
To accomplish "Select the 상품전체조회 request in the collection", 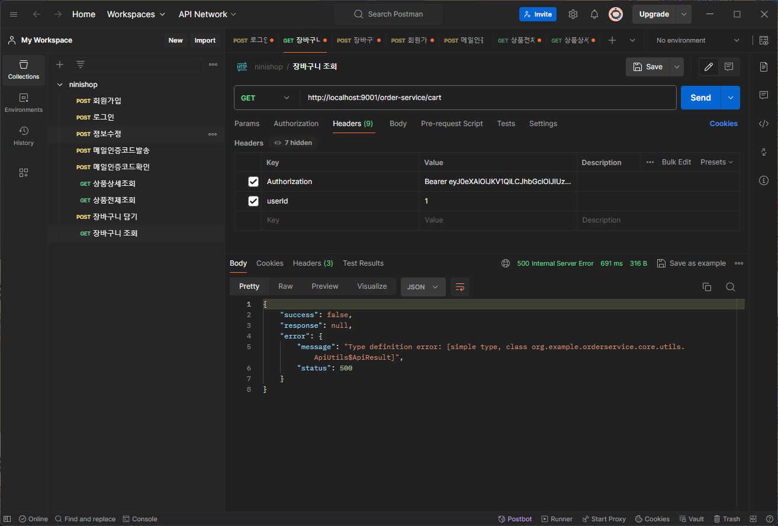I will pyautogui.click(x=136, y=200).
